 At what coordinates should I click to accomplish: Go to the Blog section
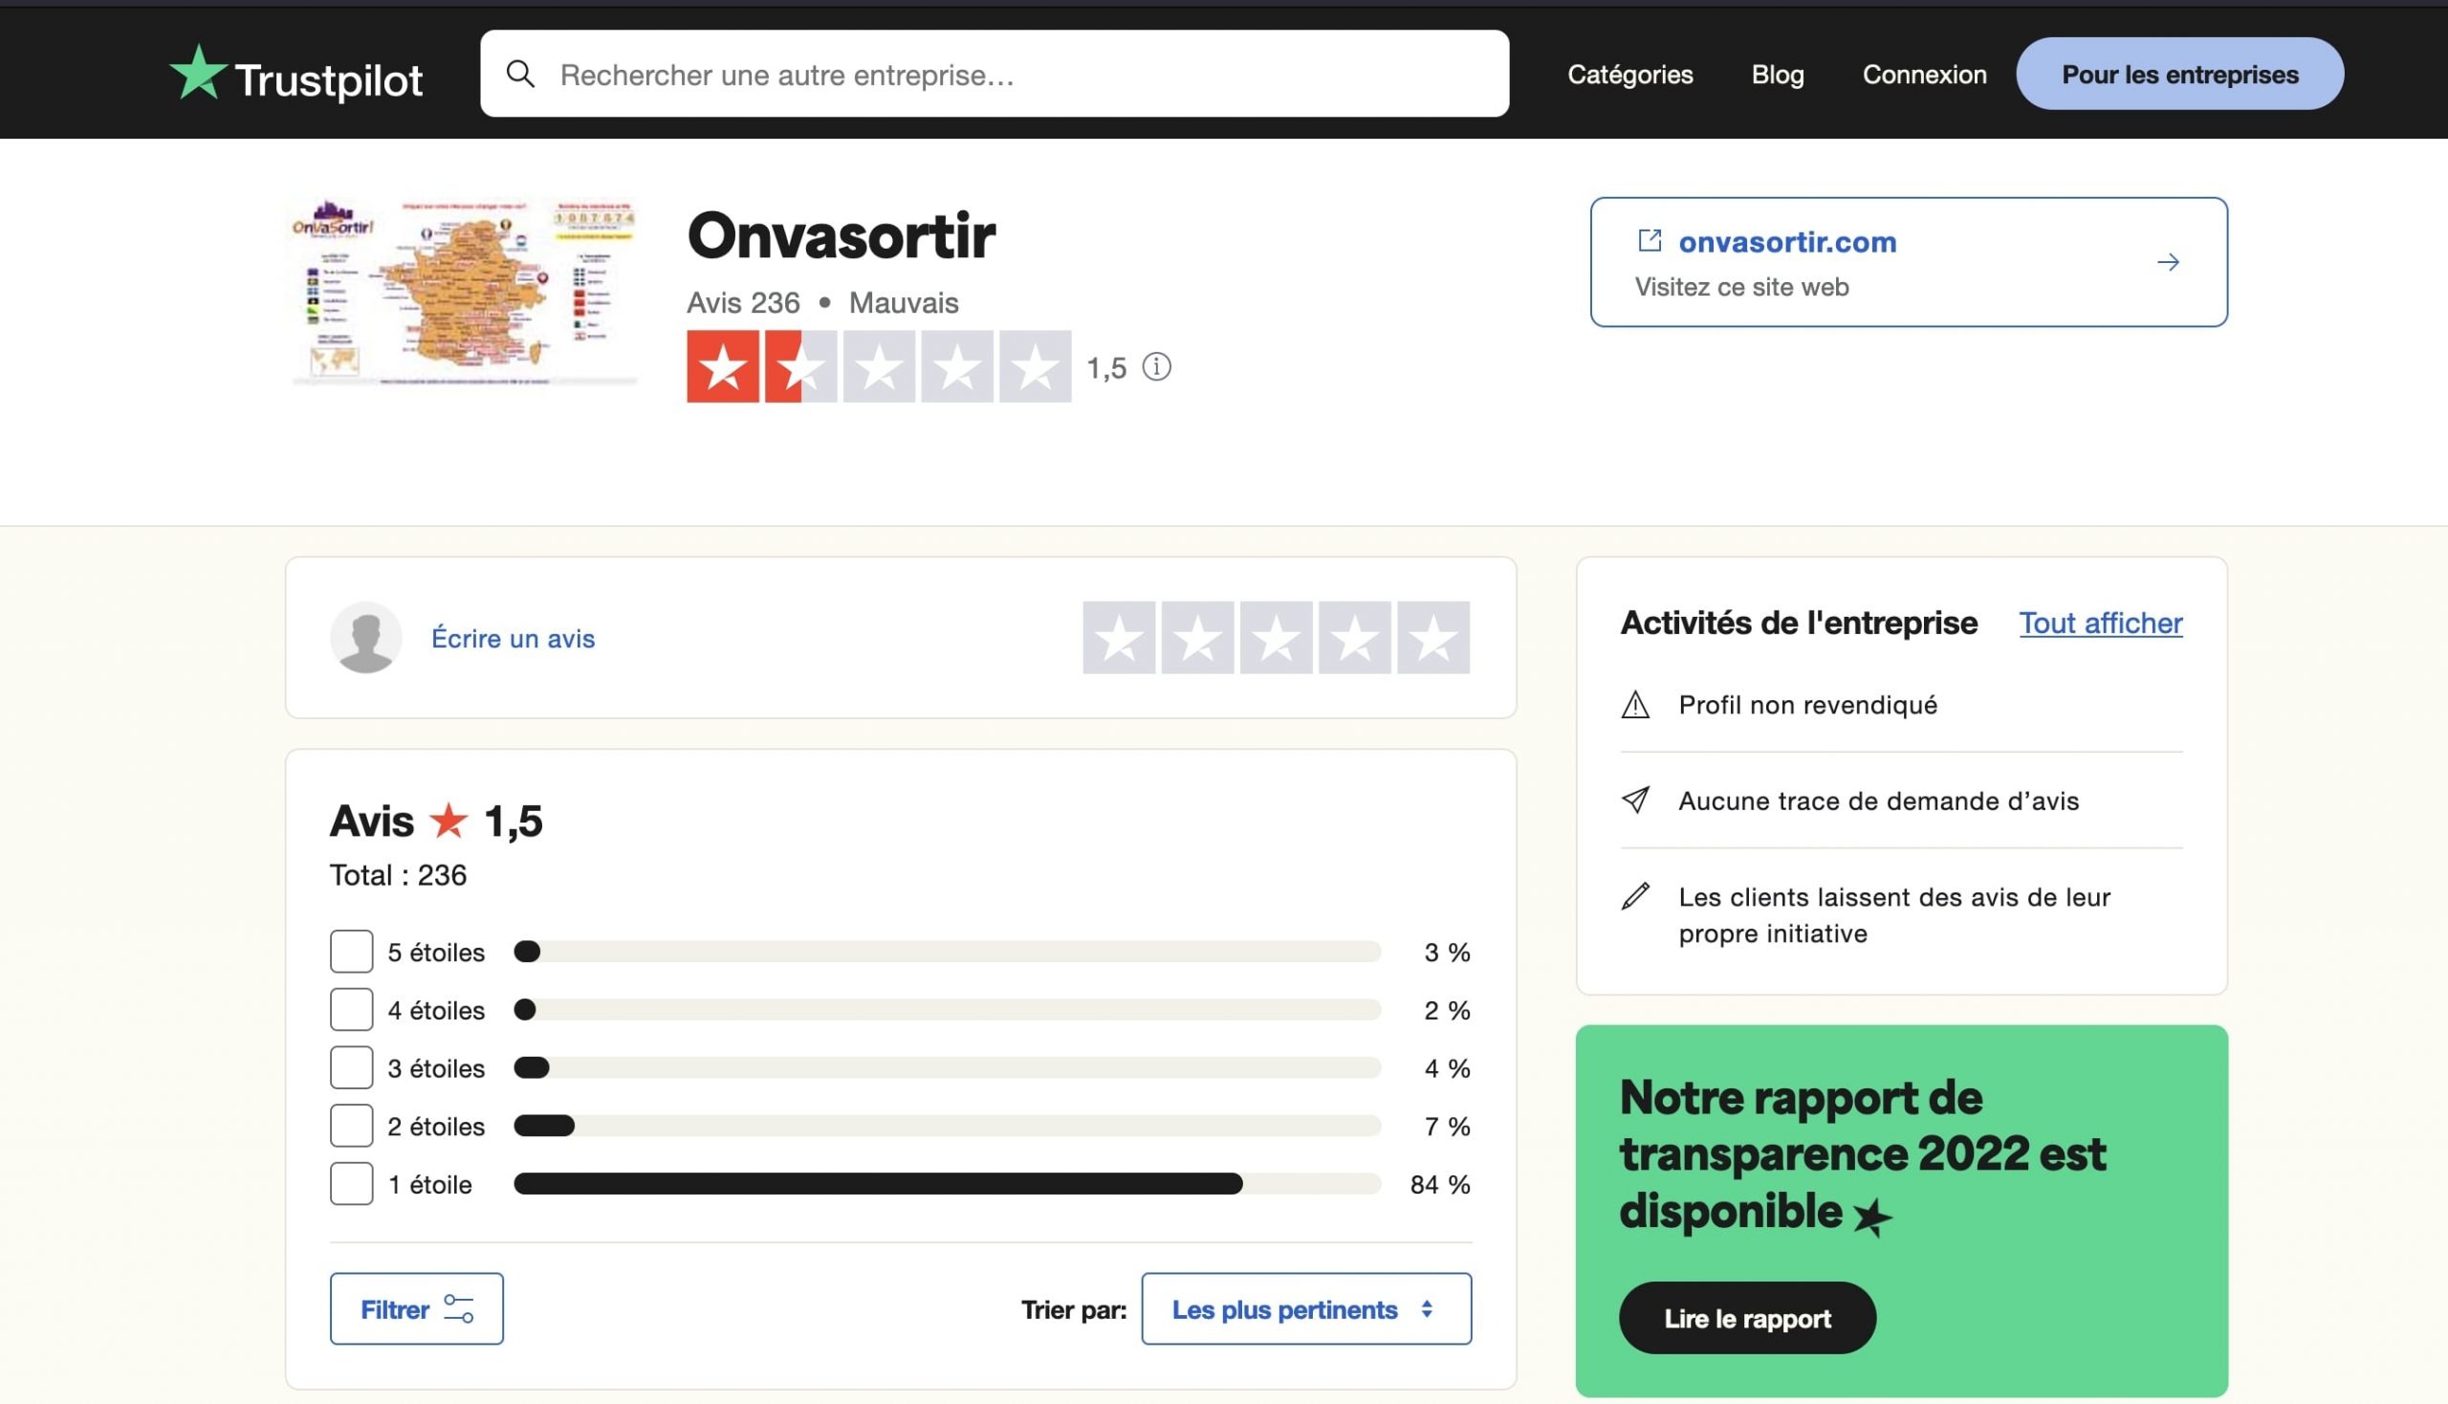coord(1777,75)
